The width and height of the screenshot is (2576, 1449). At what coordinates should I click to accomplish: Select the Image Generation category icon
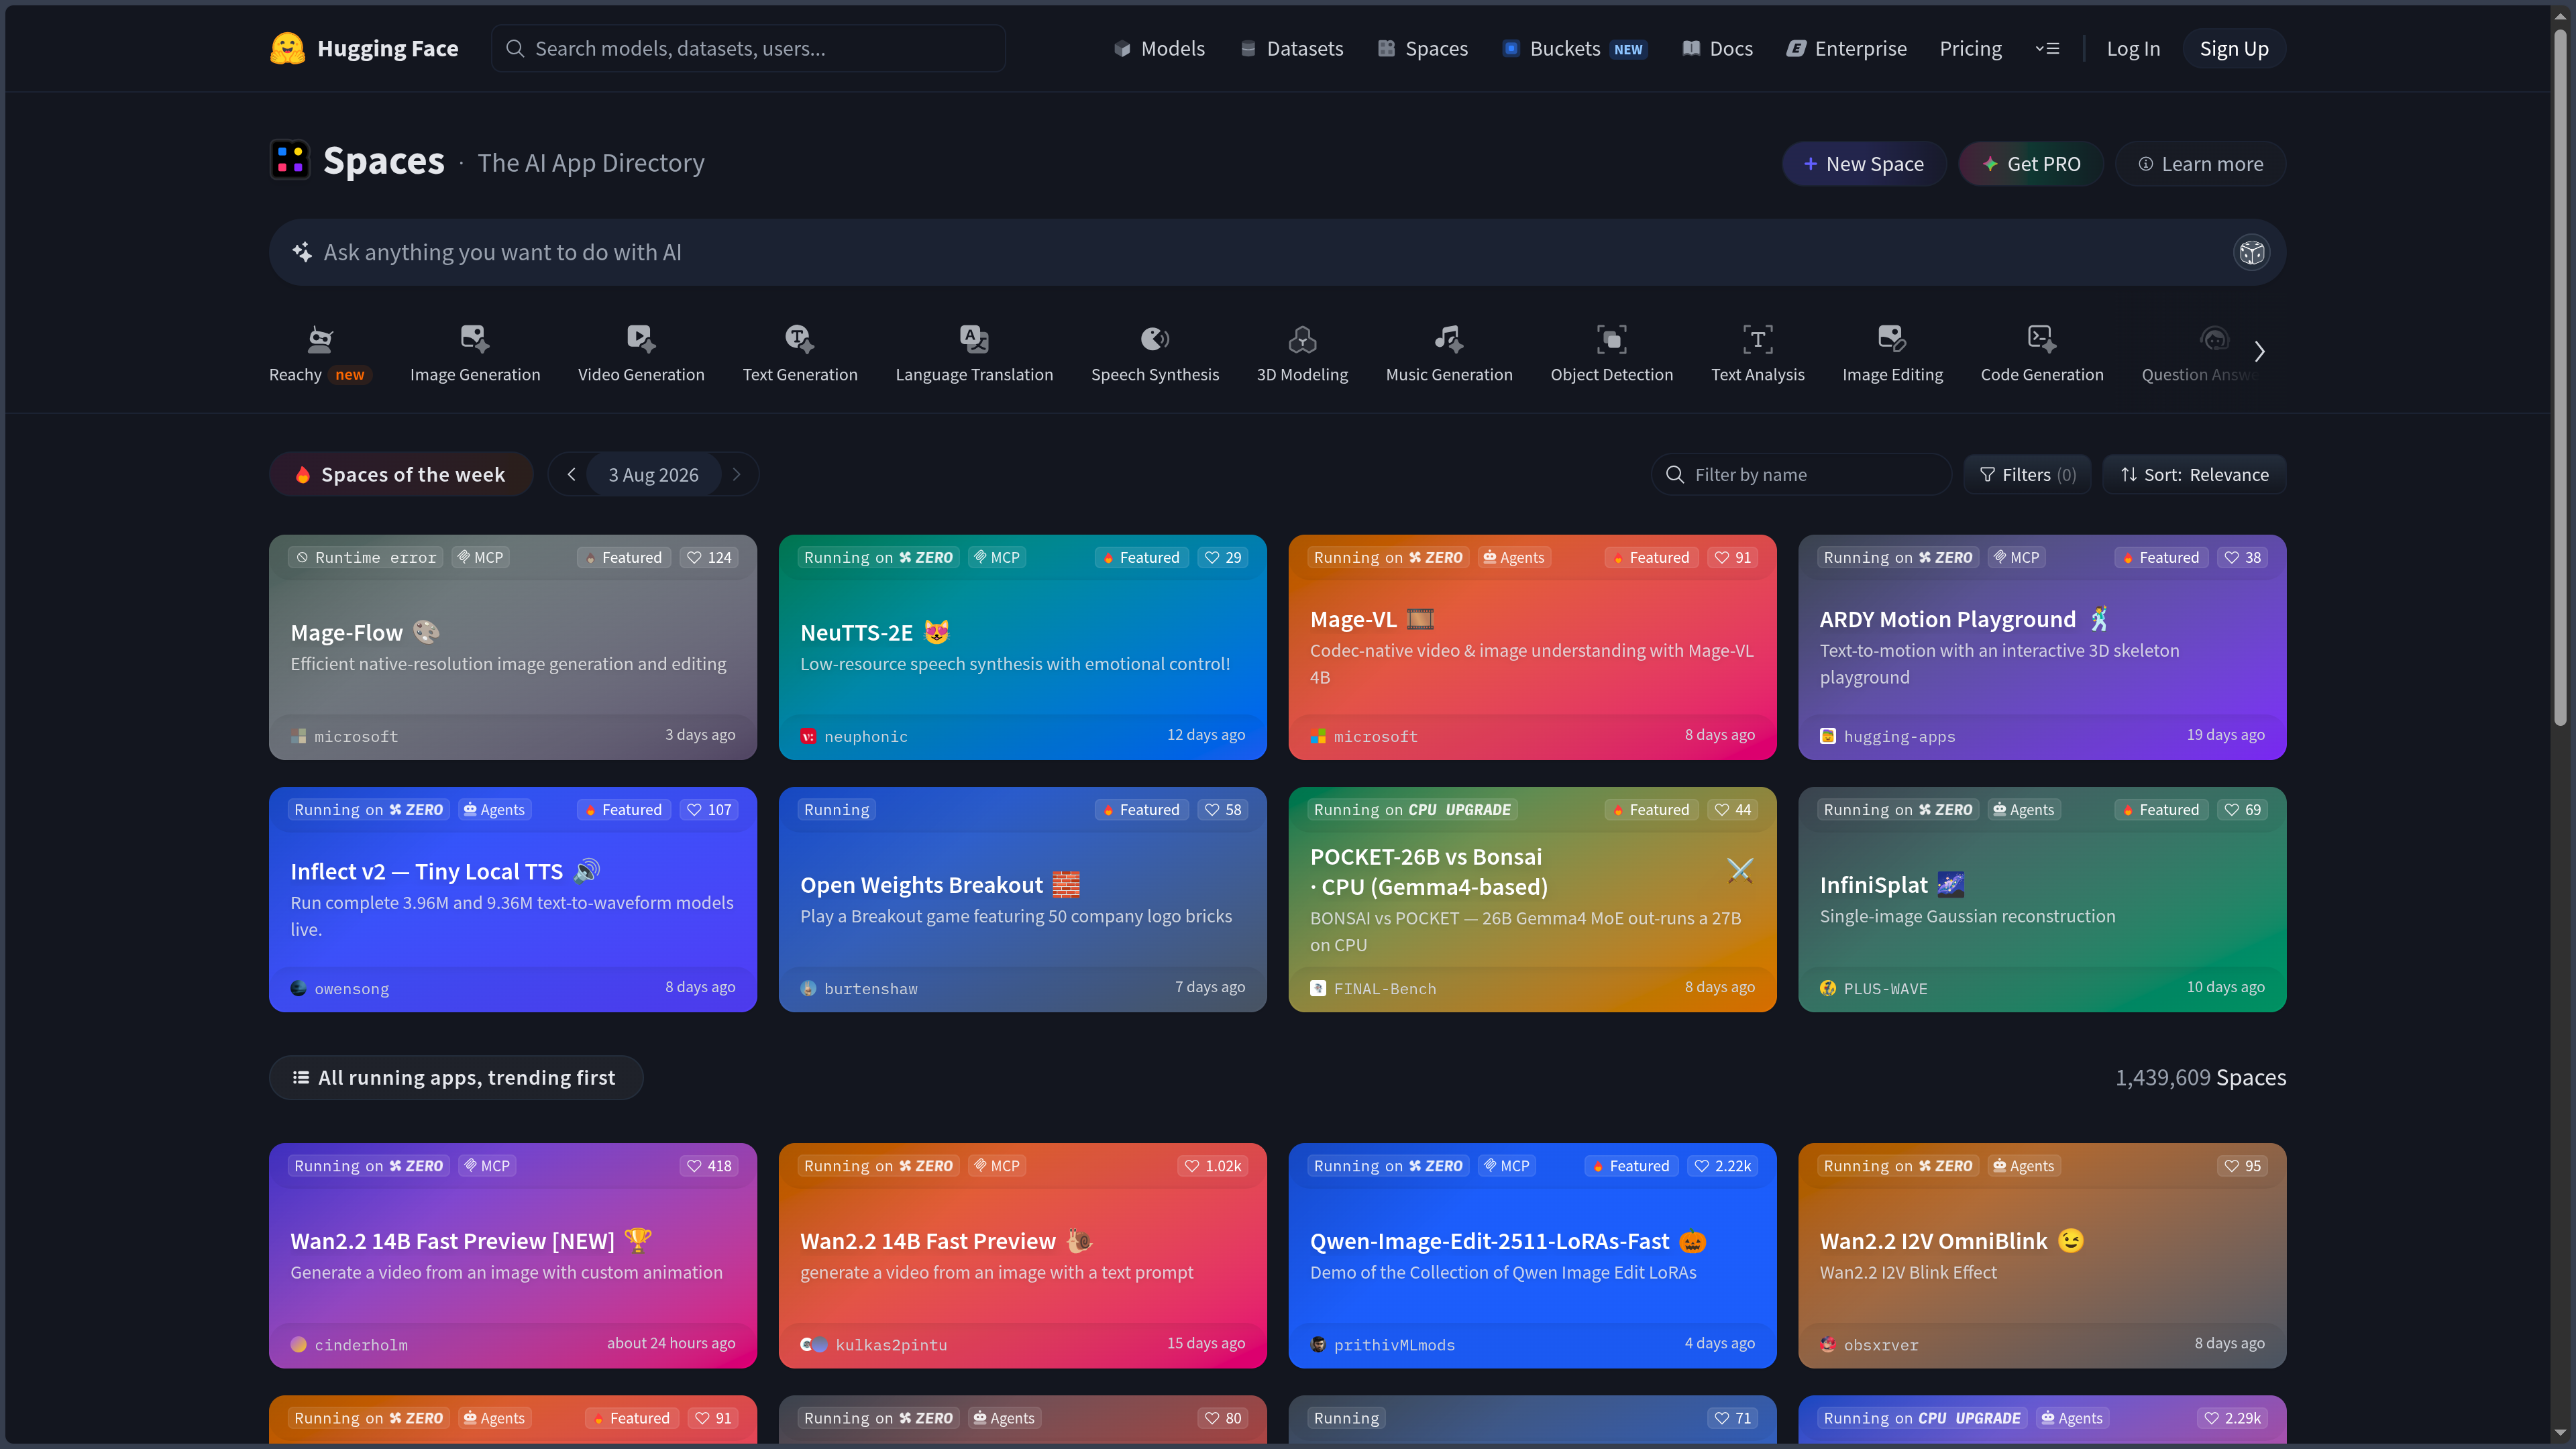pos(475,339)
